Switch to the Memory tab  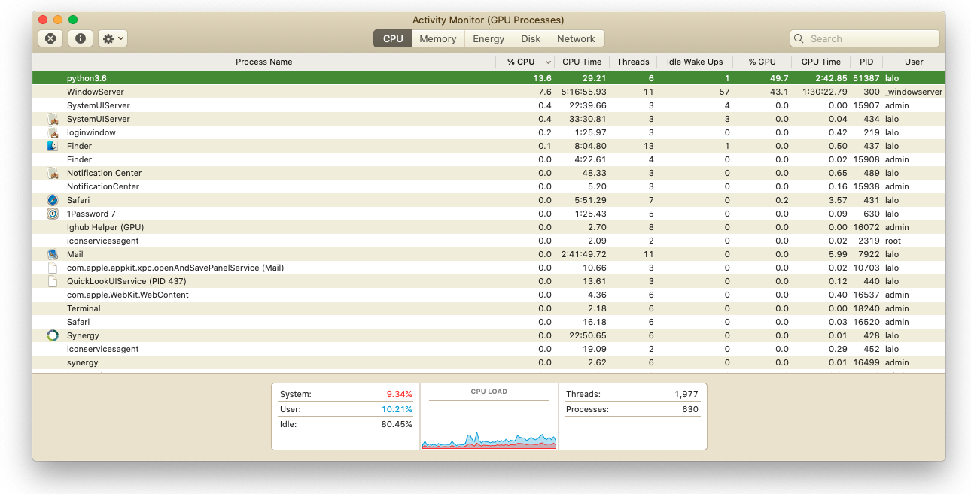(437, 38)
